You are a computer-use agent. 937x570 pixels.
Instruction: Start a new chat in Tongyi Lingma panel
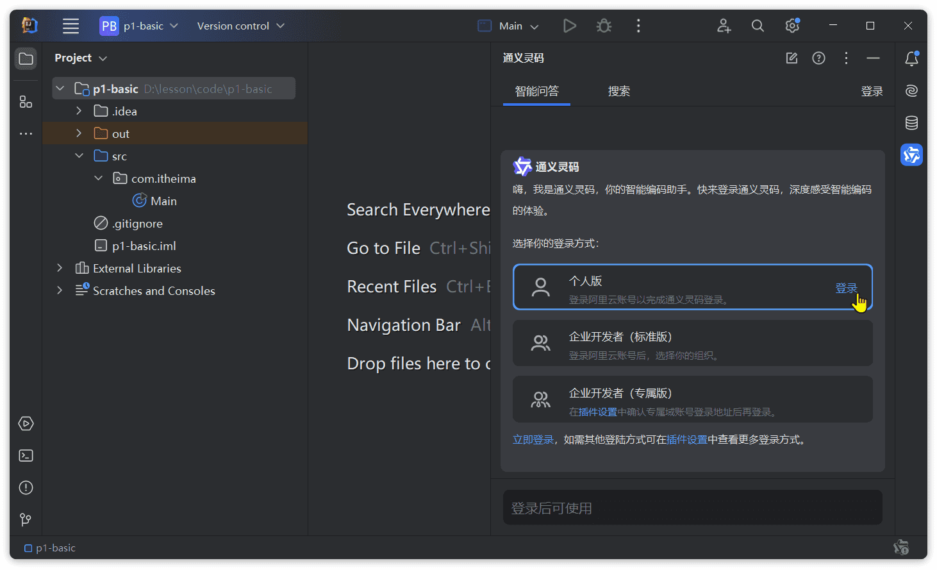792,58
